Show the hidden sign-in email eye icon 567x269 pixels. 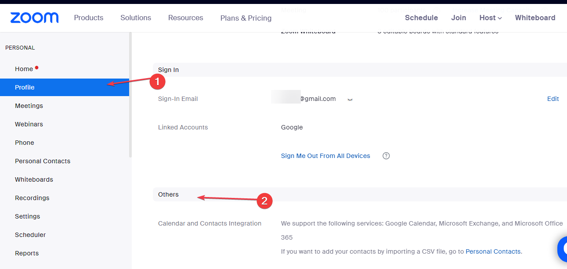350,100
